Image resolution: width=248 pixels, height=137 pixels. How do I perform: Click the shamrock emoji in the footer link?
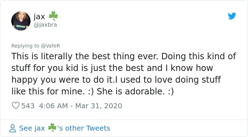pos(52,128)
